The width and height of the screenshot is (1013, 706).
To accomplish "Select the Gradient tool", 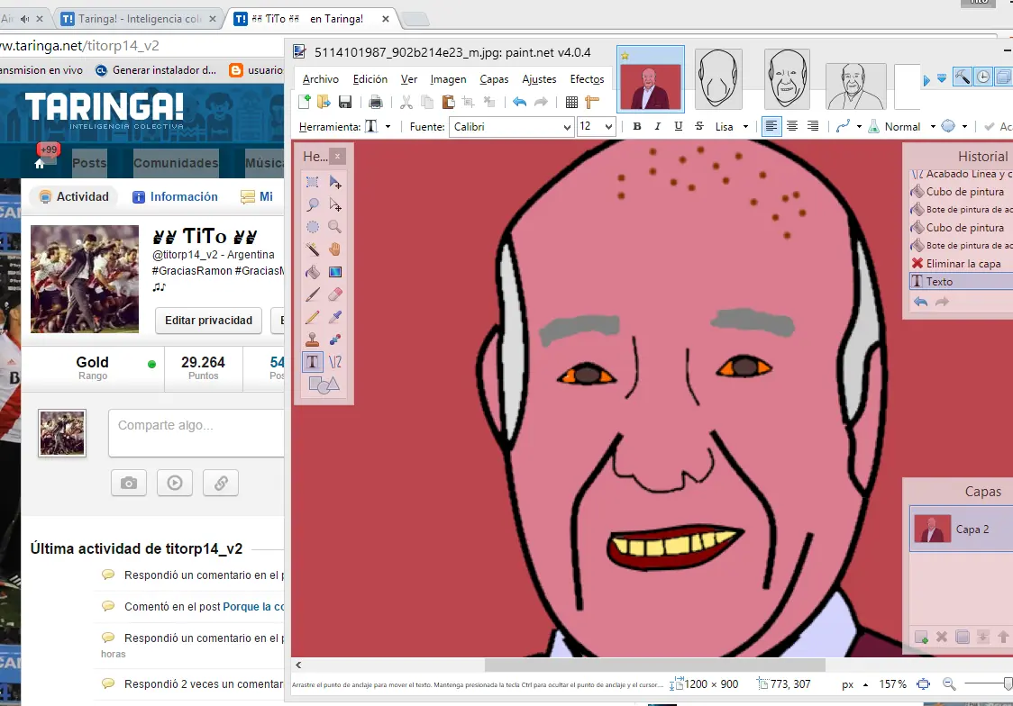I will coord(335,272).
